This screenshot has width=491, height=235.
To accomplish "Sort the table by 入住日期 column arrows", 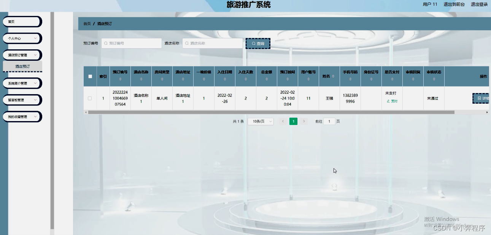I will (225, 79).
